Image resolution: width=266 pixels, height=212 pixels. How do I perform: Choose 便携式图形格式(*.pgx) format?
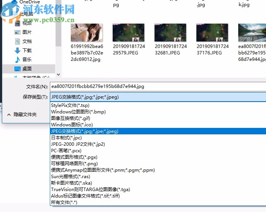pos(158,157)
